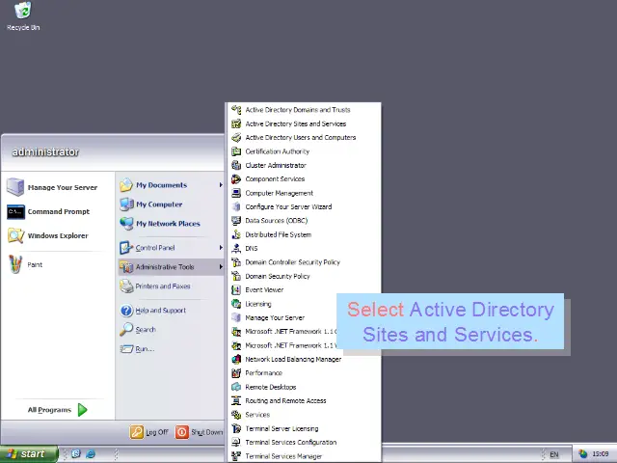Screen dimensions: 617x463
Task: Click the Shut Down button
Action: pos(200,432)
